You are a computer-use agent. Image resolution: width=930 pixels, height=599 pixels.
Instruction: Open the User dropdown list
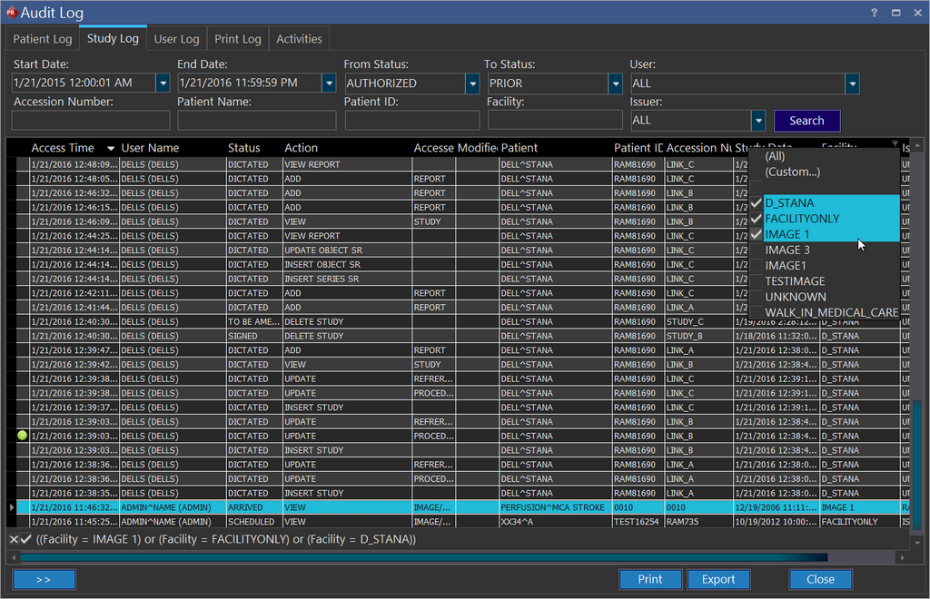(x=851, y=83)
